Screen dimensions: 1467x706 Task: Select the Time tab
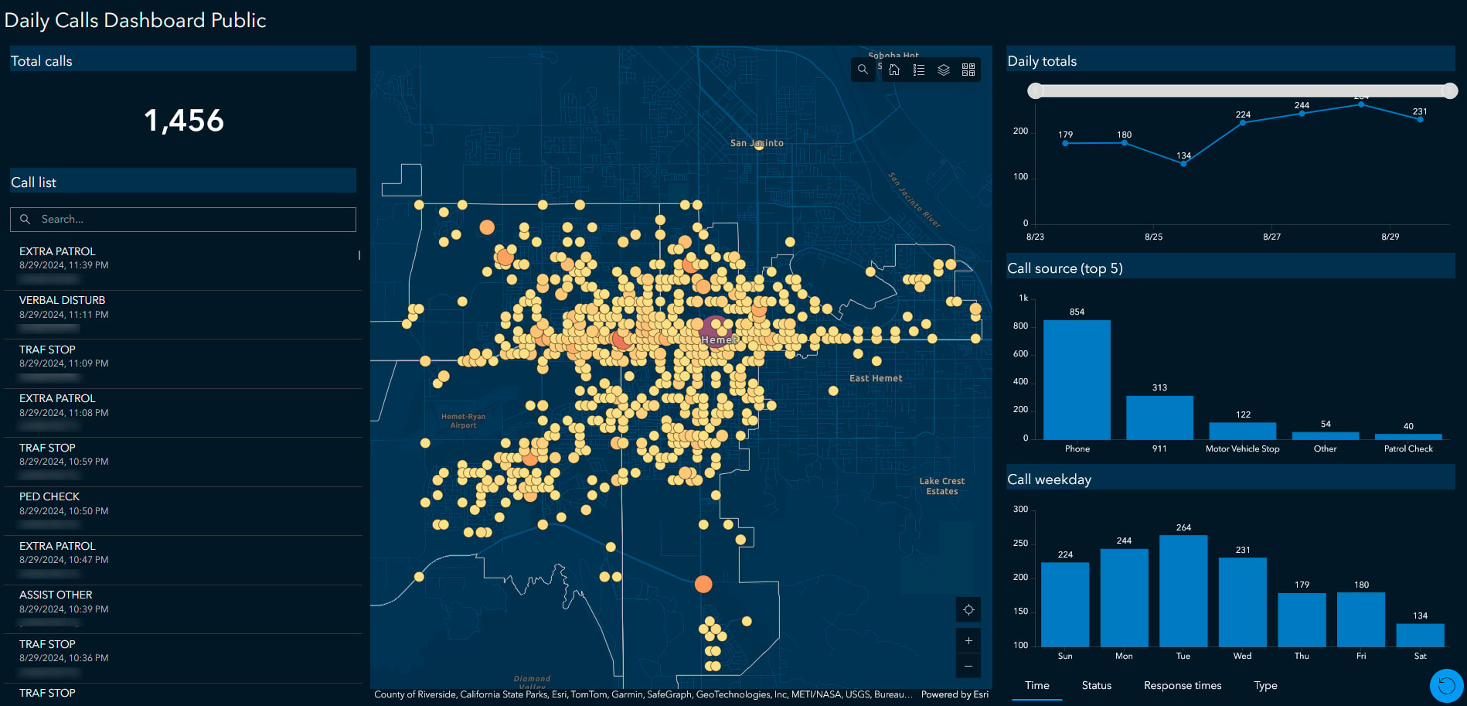tap(1036, 686)
